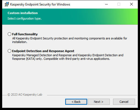Proceed with the Next > button
Image resolution: width=140 pixels, height=110 pixels.
[x=99, y=102]
